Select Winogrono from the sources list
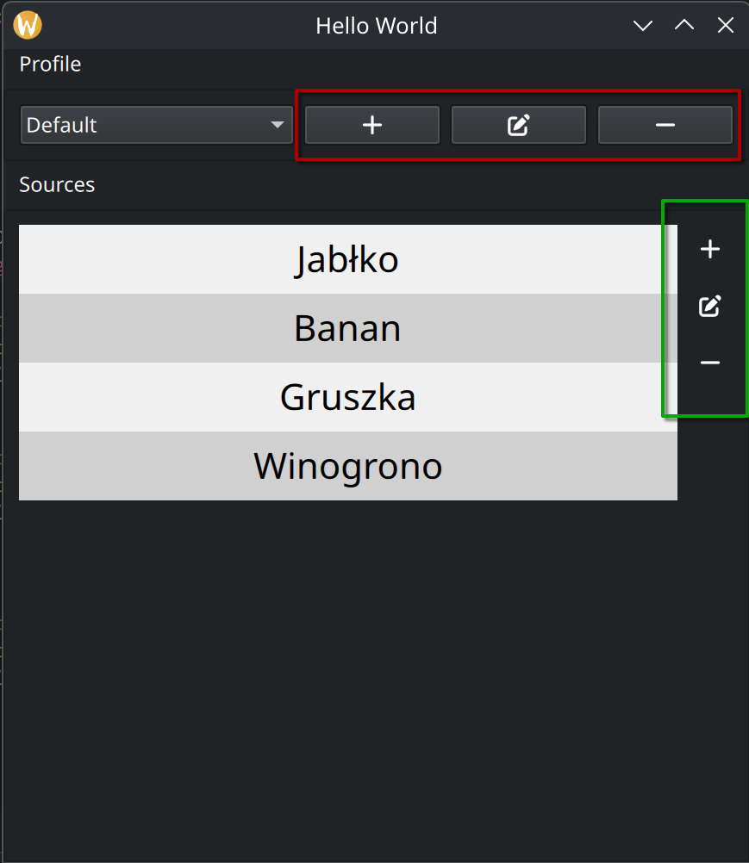 [347, 466]
